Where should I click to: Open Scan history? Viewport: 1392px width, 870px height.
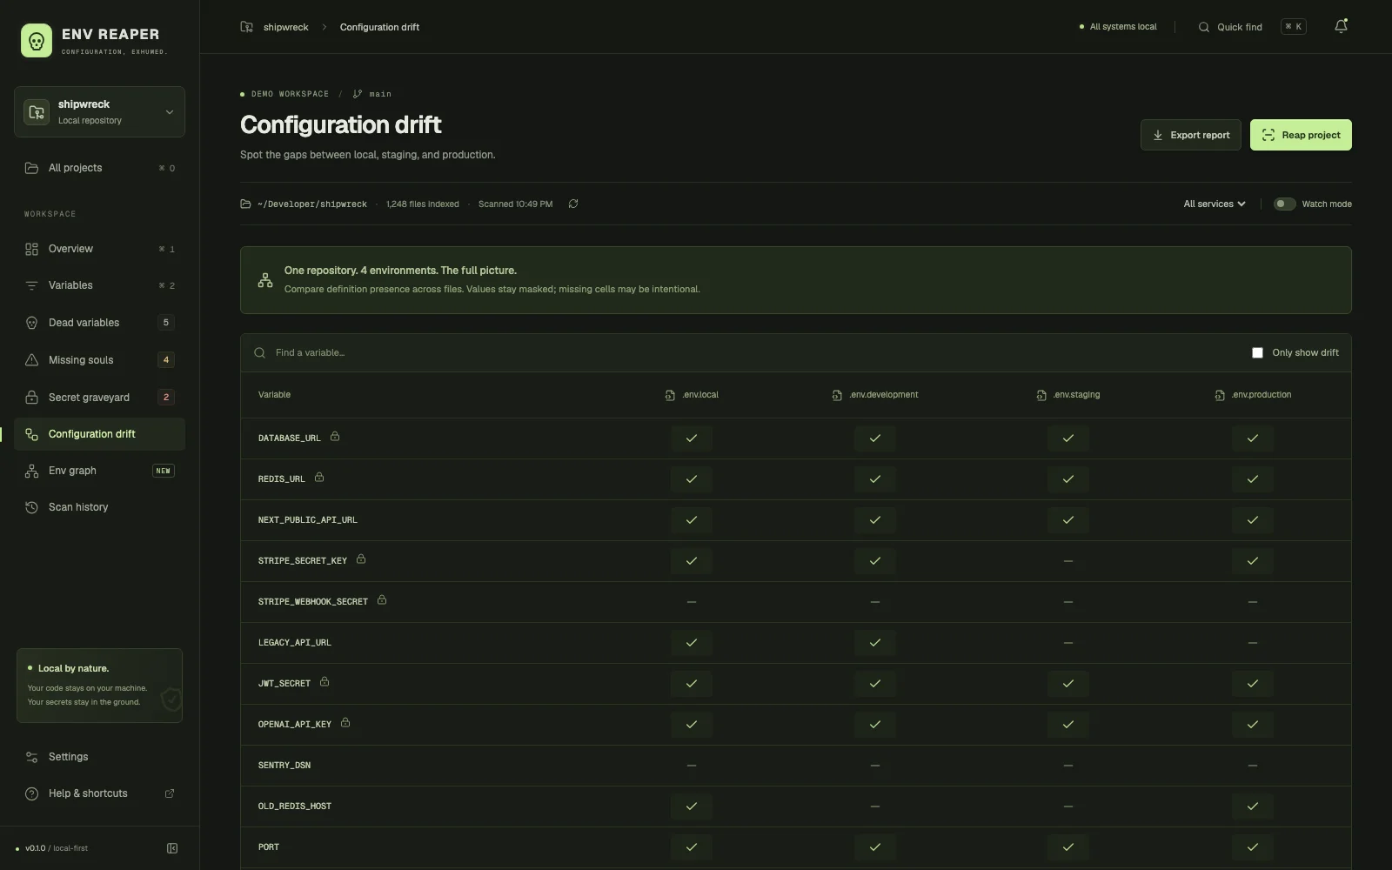(99, 507)
